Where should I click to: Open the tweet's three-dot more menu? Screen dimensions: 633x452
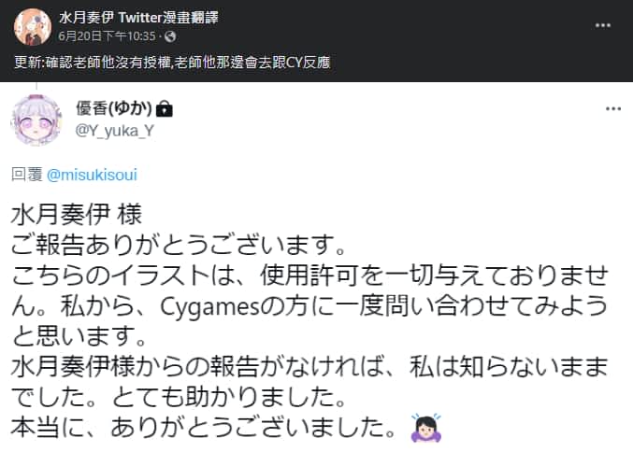[613, 109]
